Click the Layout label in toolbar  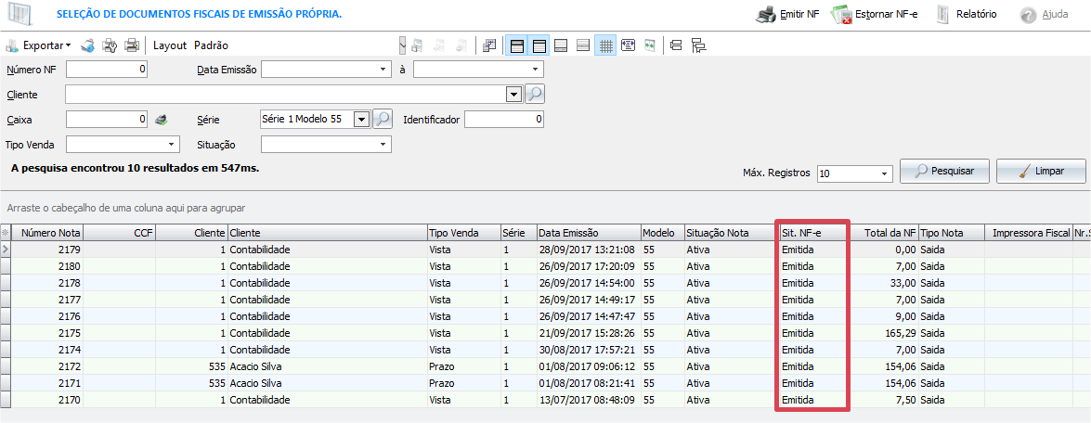point(170,45)
